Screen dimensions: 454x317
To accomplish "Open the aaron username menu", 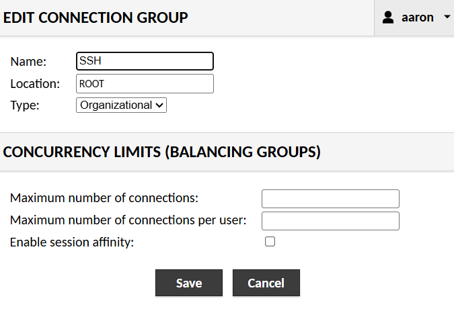I will 417,17.
